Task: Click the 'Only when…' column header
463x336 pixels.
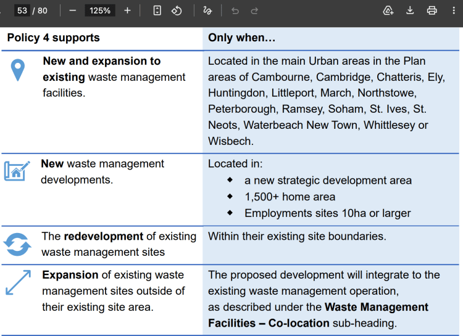Action: click(x=241, y=38)
